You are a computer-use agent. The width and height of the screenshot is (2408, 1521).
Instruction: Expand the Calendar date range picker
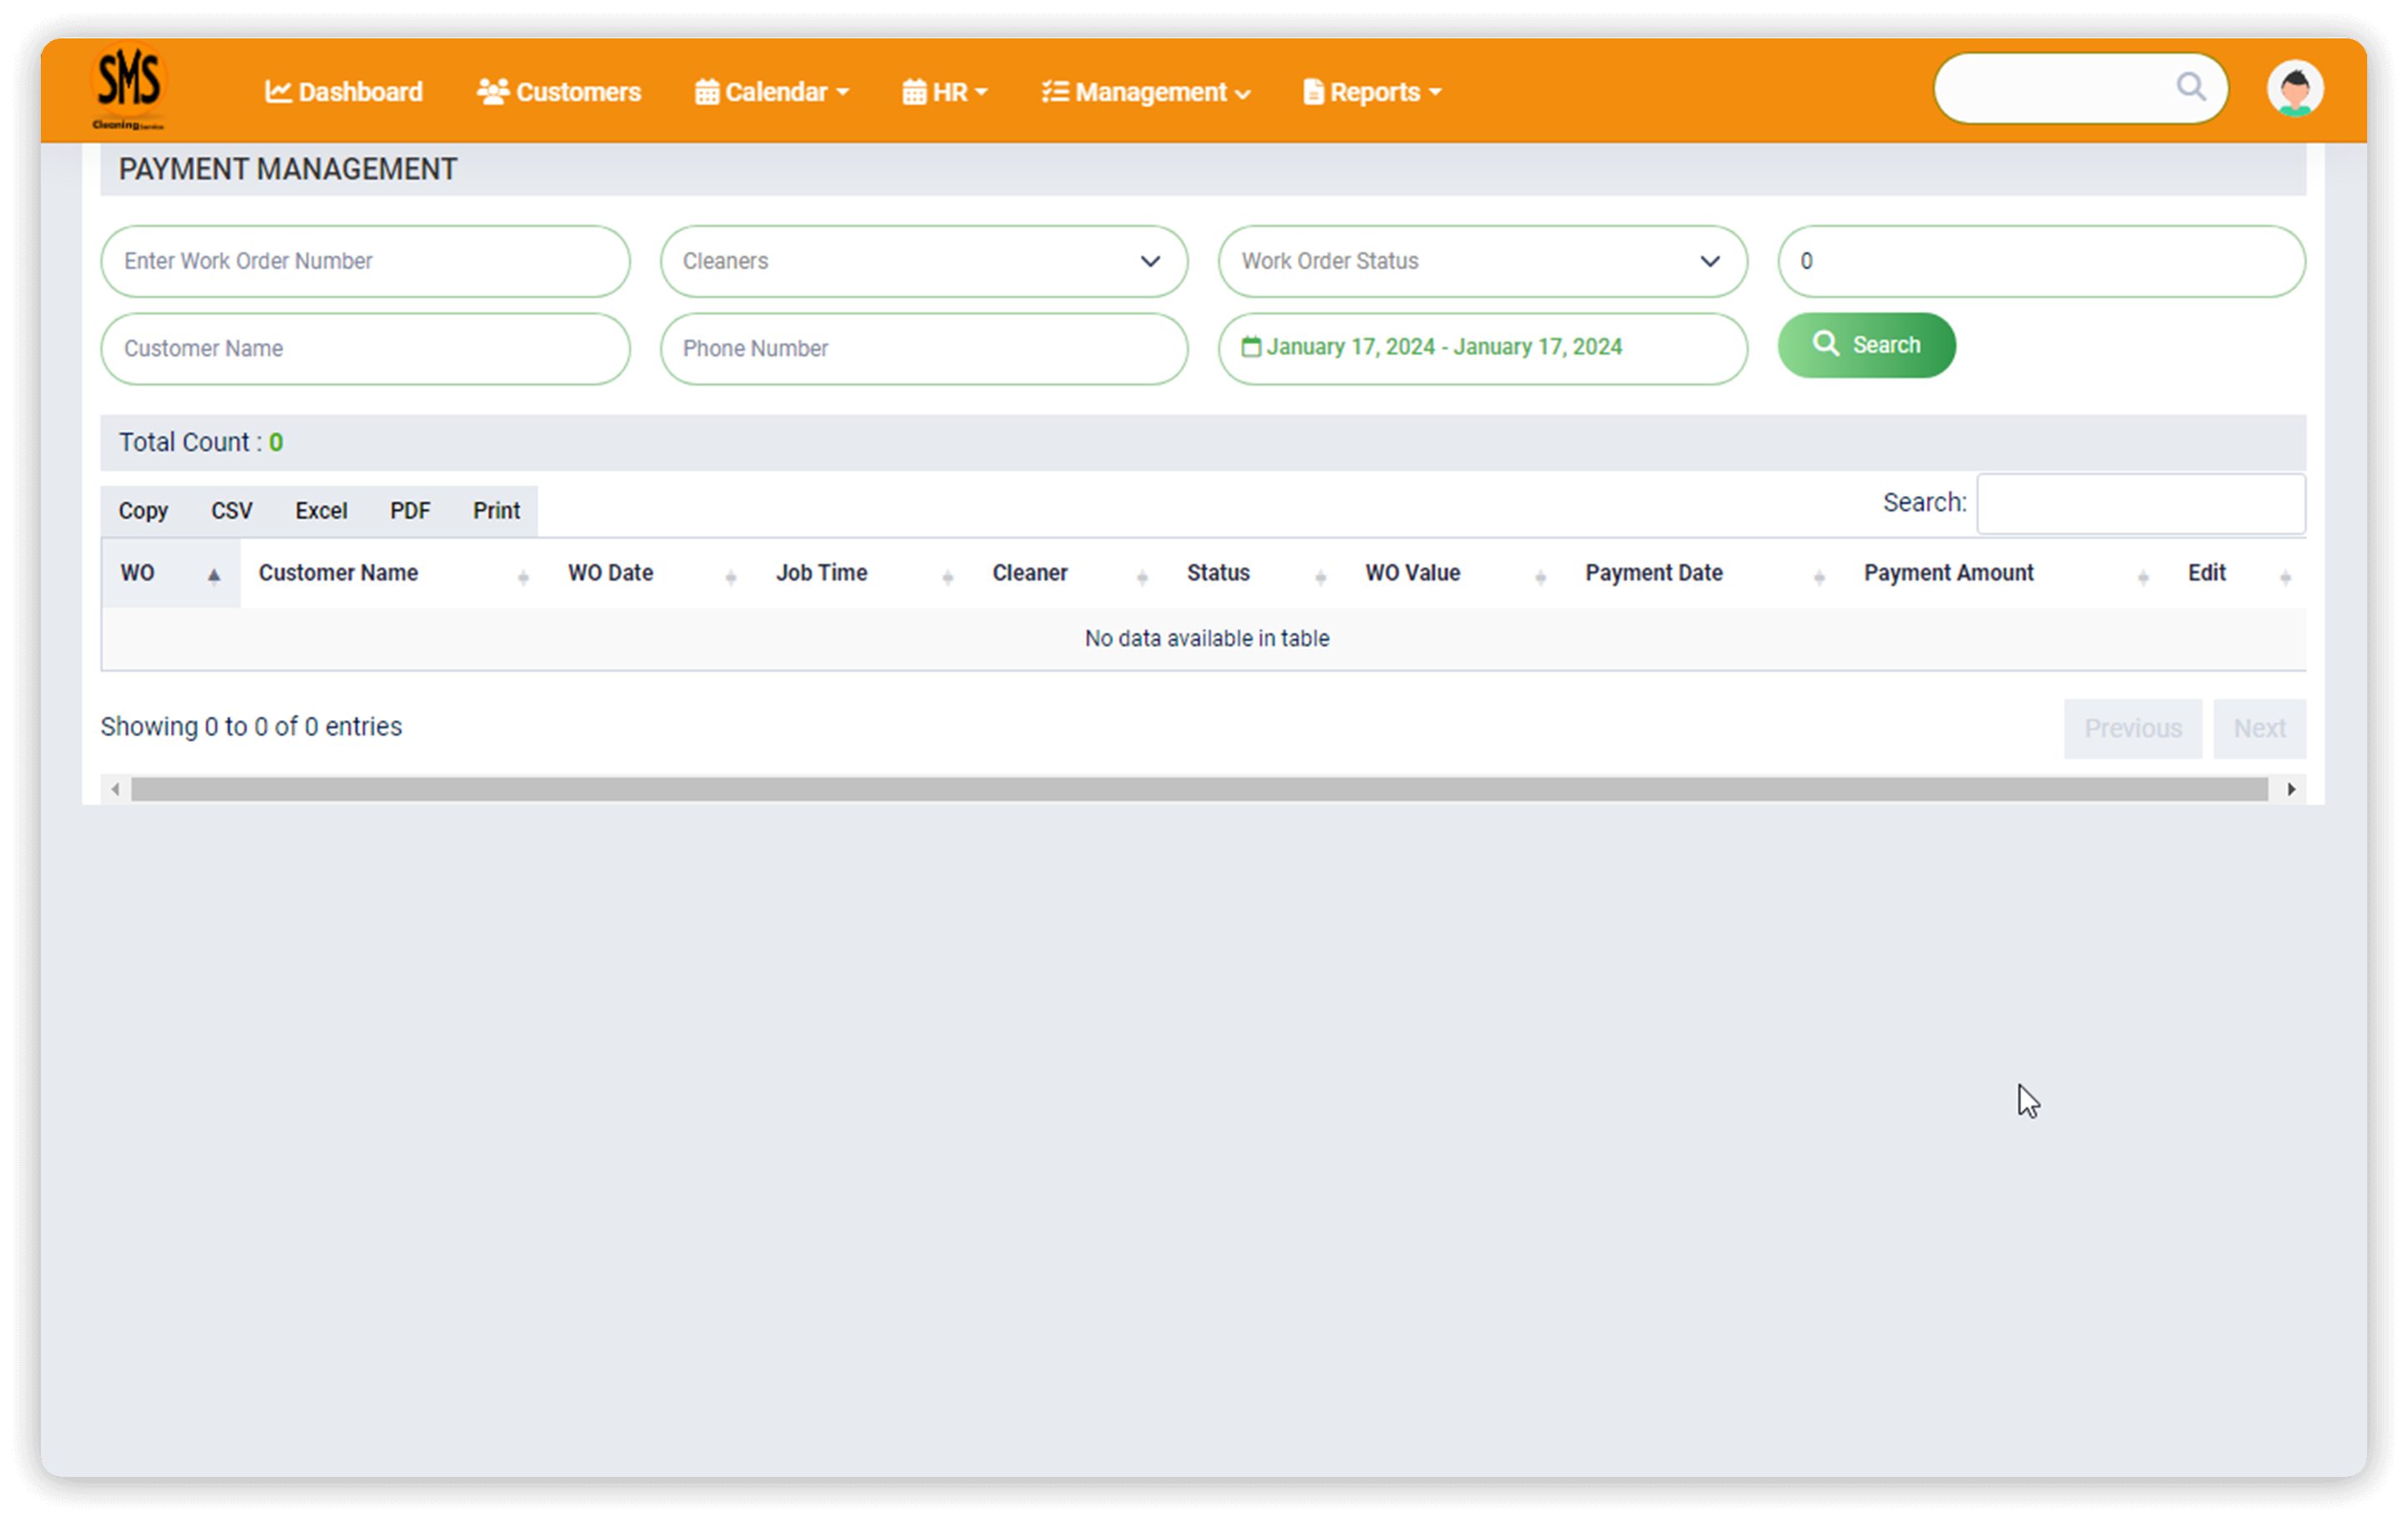coord(1479,347)
